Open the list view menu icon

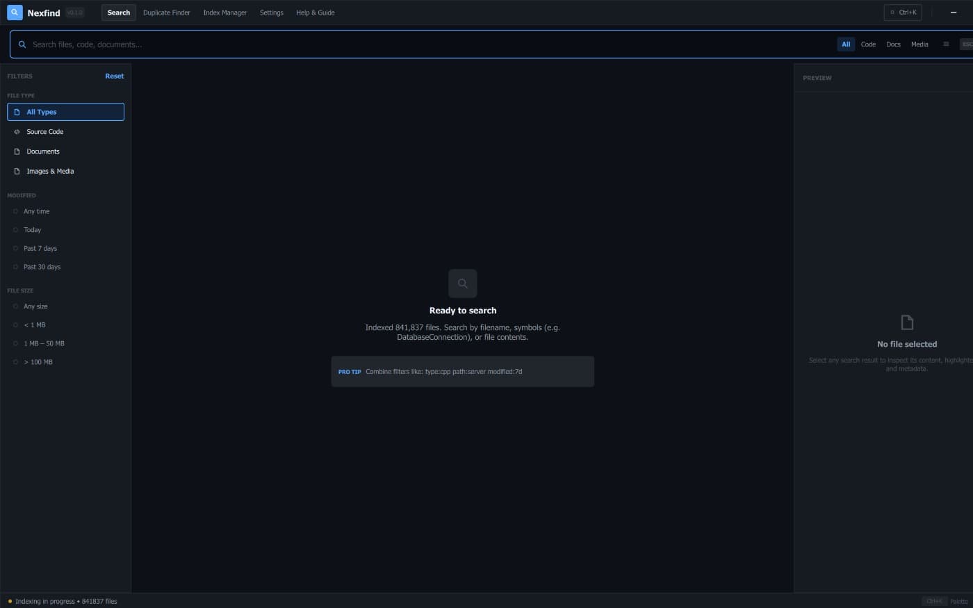click(x=946, y=44)
